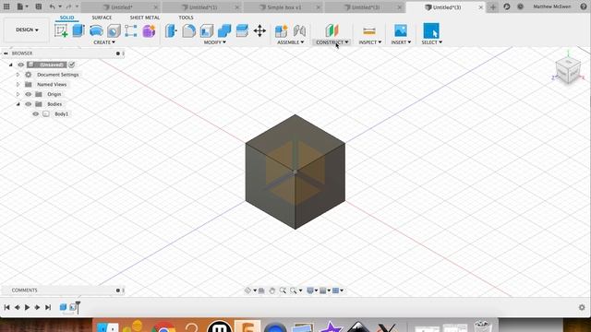Viewport: 591px width, 332px height.
Task: Open the MODIFY dropdown menu
Action: pos(215,42)
